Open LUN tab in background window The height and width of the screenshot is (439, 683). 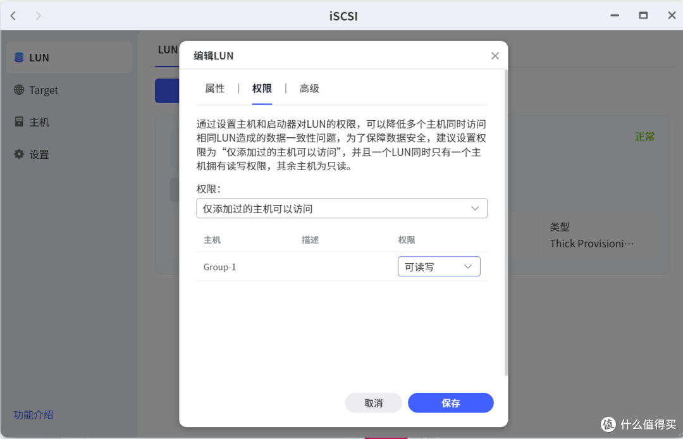[x=167, y=49]
